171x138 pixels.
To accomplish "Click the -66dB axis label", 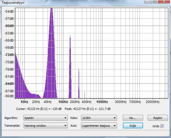I will coord(9,40).
